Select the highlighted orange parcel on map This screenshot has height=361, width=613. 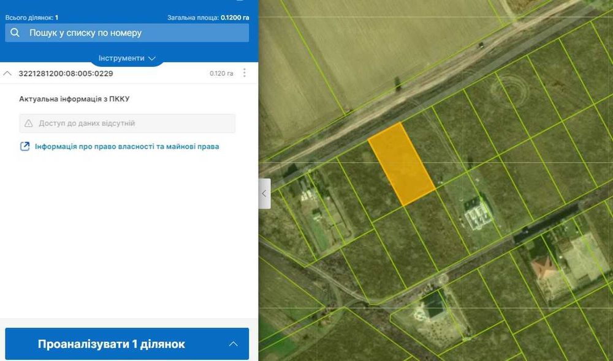pos(402,164)
